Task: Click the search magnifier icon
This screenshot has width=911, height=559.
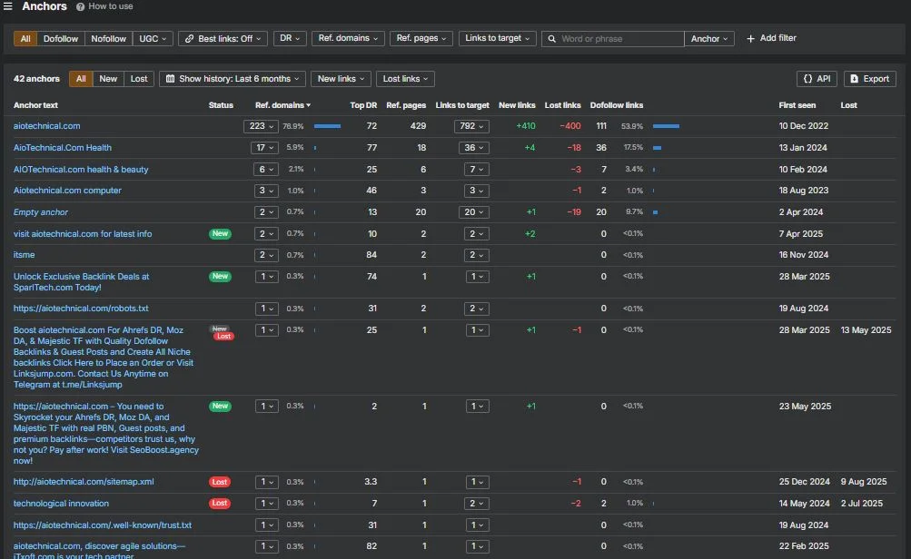Action: (552, 39)
